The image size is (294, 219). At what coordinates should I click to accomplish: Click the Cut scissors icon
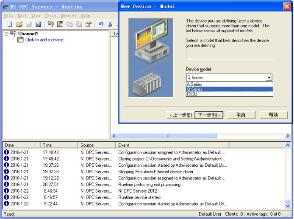pyautogui.click(x=110, y=24)
